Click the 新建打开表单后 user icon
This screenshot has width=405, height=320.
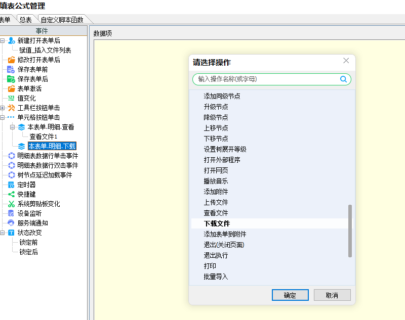11,40
